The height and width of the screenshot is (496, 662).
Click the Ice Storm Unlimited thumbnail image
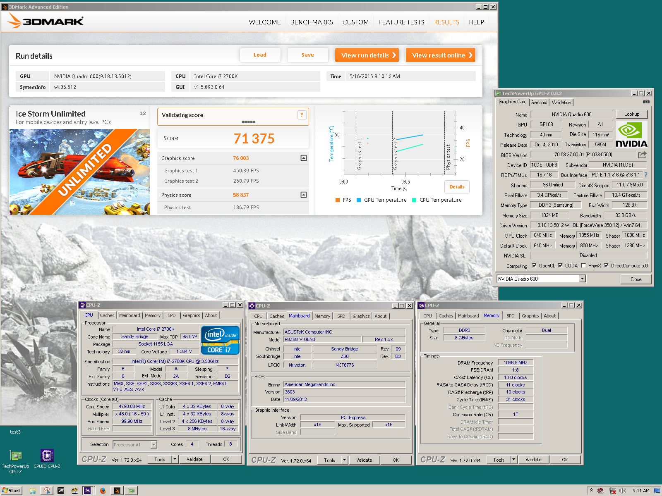tap(79, 172)
